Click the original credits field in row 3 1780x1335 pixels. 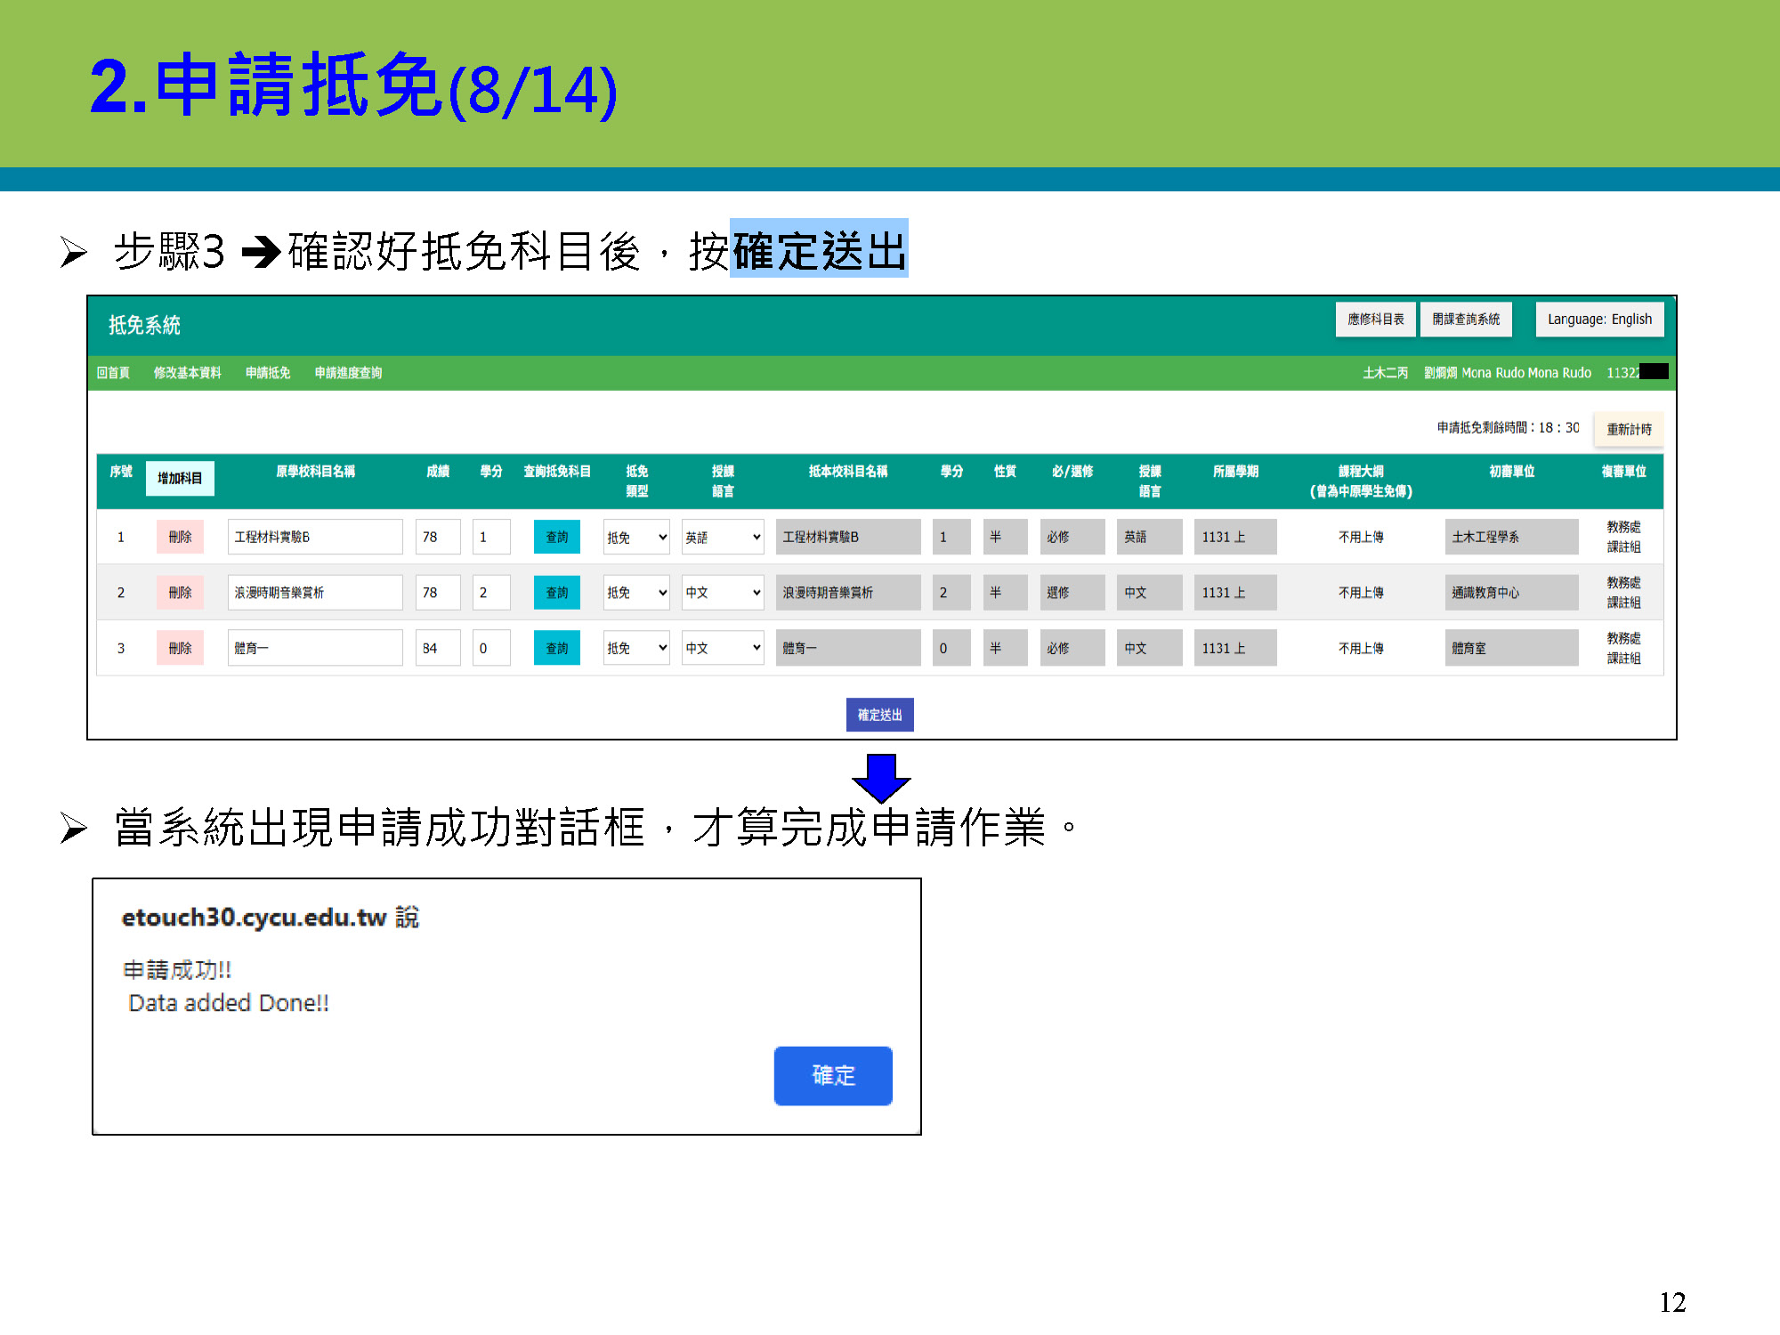point(491,648)
